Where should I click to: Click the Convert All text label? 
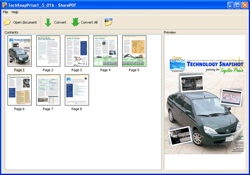pyautogui.click(x=89, y=22)
